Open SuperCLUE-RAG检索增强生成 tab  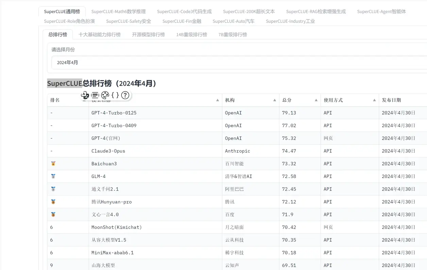[316, 12]
